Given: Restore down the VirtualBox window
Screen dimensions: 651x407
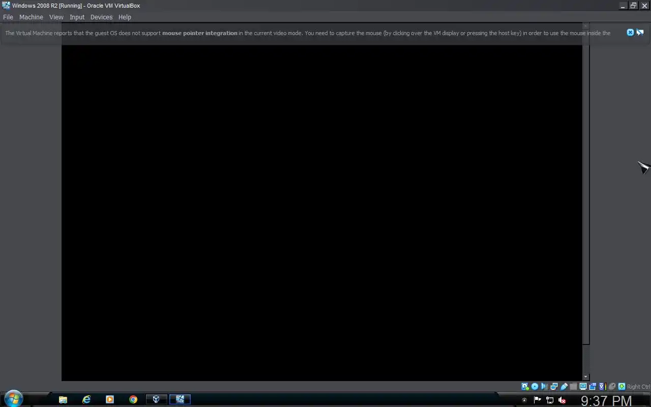Looking at the screenshot, I should (x=634, y=6).
